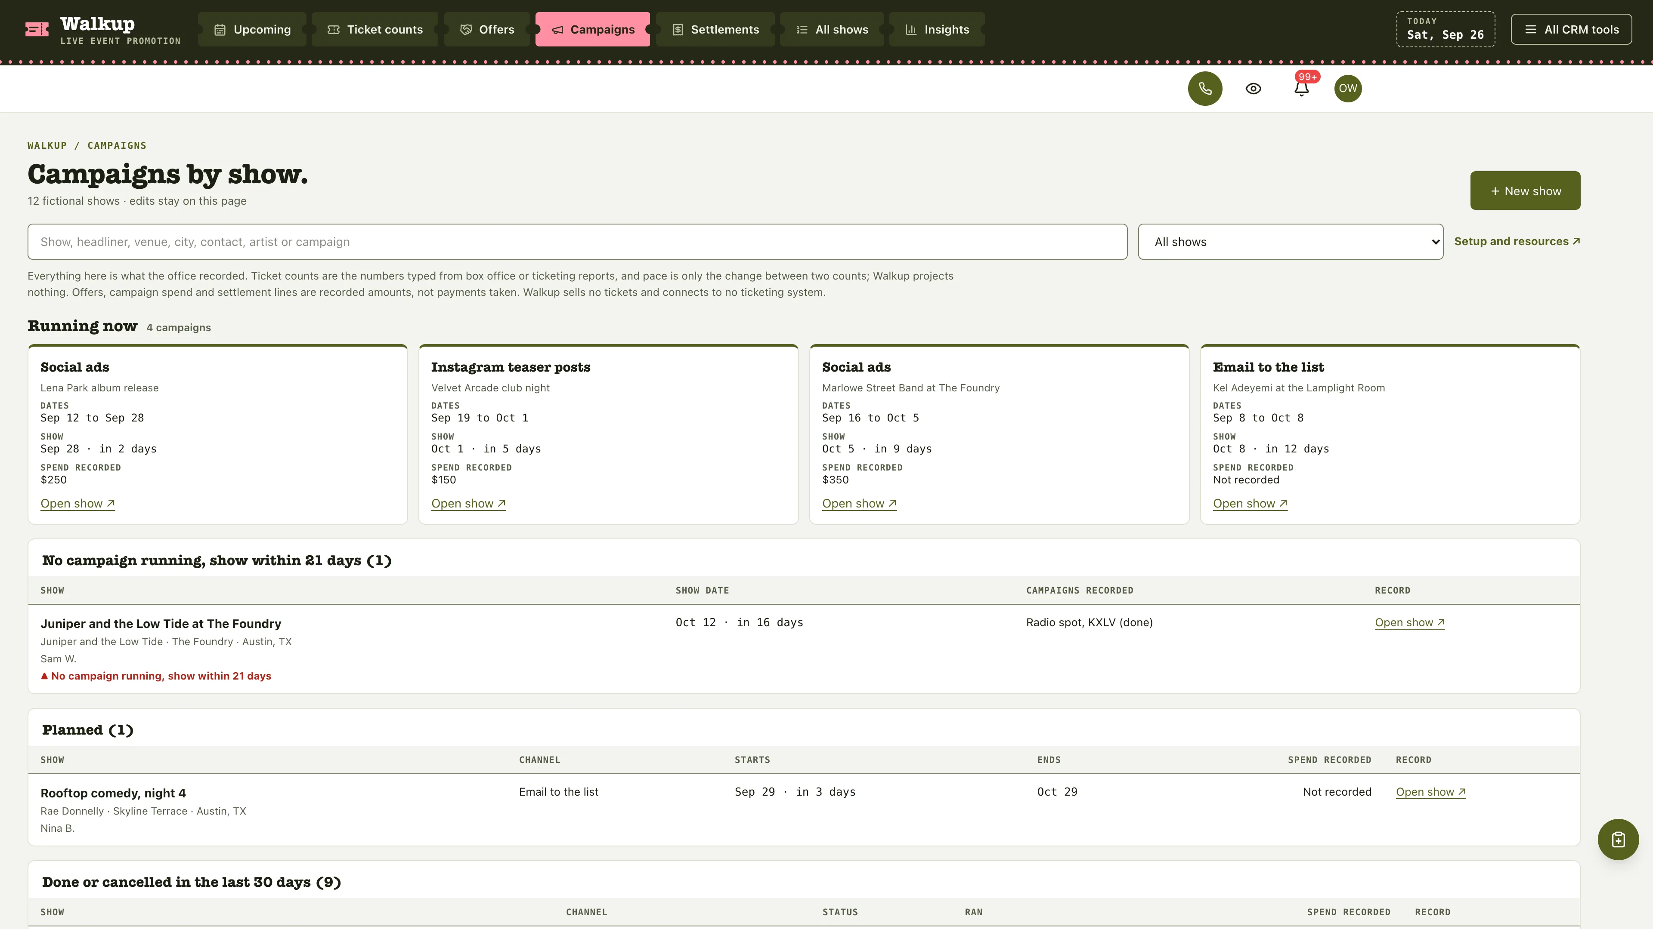Open show for Rooftop comedy, night 4
The image size is (1653, 929).
1431,792
